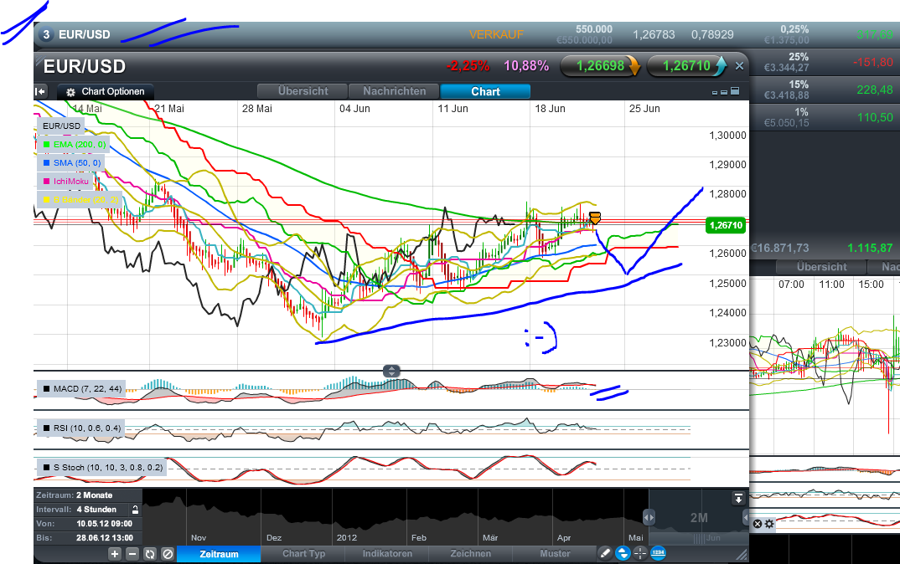
Task: Click the orange order marker on the chart
Action: tap(595, 218)
